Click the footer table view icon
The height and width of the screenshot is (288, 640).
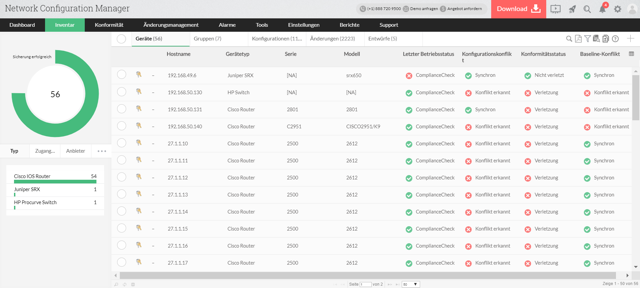[133, 284]
